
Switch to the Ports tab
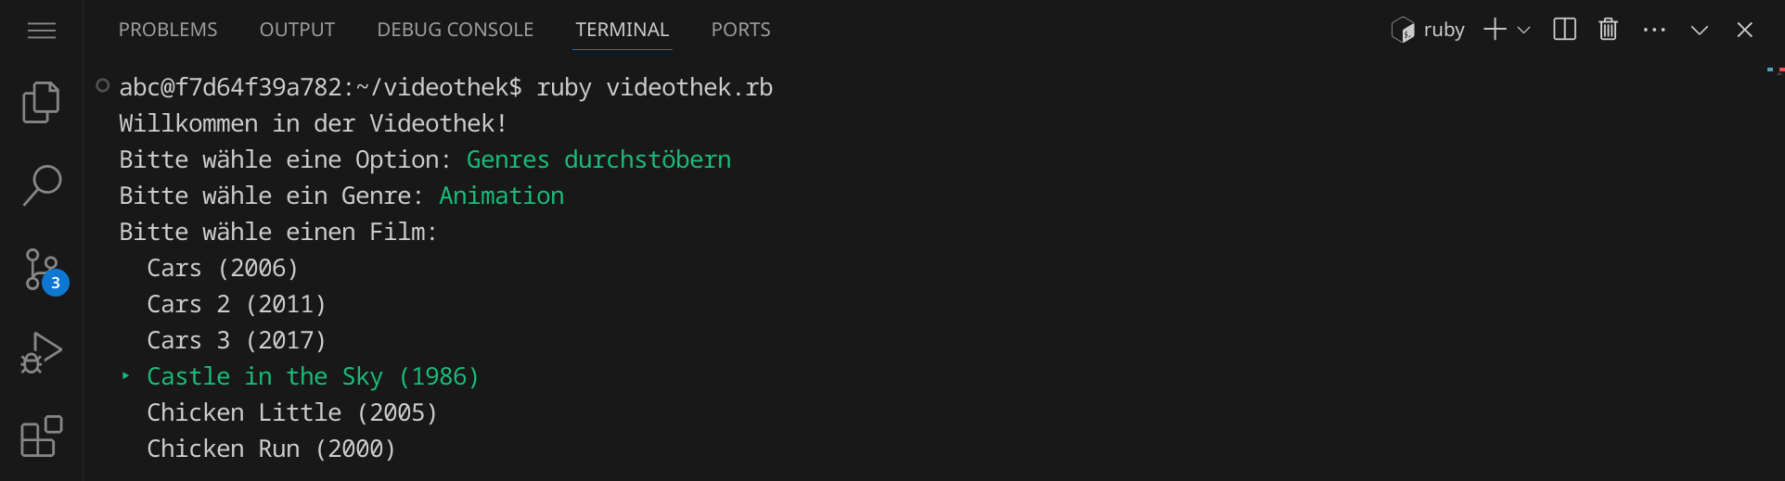(x=740, y=30)
